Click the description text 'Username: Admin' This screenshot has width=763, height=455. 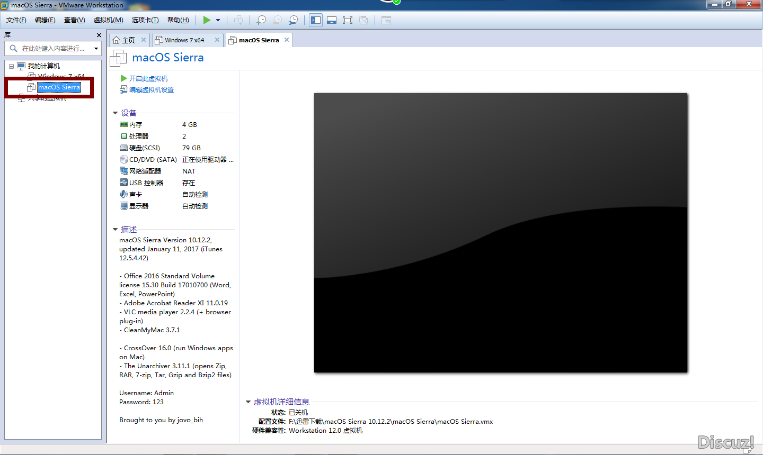tap(147, 393)
